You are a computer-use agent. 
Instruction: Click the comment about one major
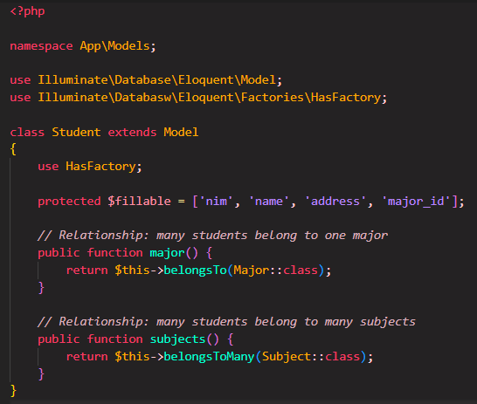(212, 236)
